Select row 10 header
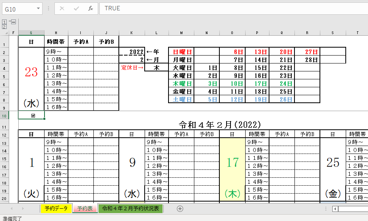This screenshot has height=221, width=368. [x=4, y=116]
